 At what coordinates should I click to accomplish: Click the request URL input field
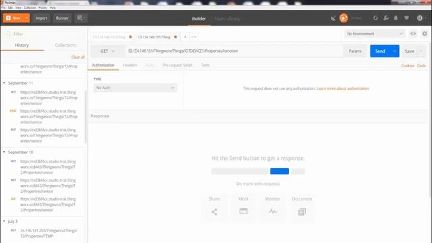tap(234, 51)
